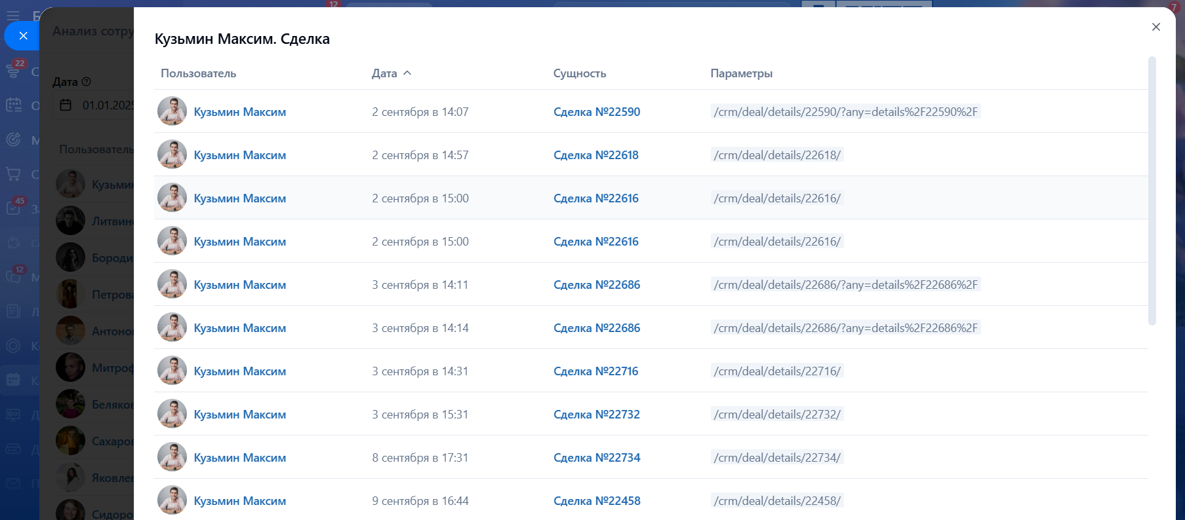Click Кузьмин Максим name in first row
1185x520 pixels.
[x=239, y=112]
